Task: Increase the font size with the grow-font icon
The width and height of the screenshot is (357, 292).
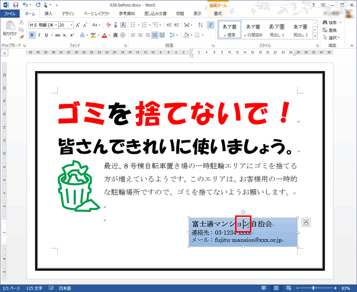Action: click(x=78, y=25)
